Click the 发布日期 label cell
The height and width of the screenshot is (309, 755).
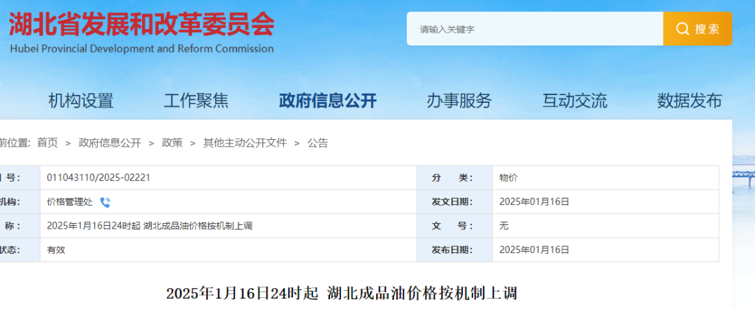[x=454, y=250]
